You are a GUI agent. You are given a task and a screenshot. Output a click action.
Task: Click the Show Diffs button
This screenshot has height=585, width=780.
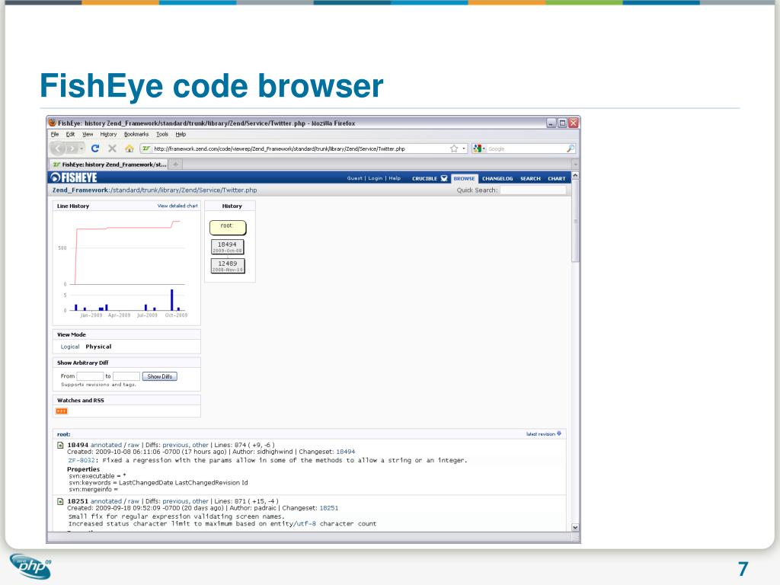pyautogui.click(x=160, y=376)
